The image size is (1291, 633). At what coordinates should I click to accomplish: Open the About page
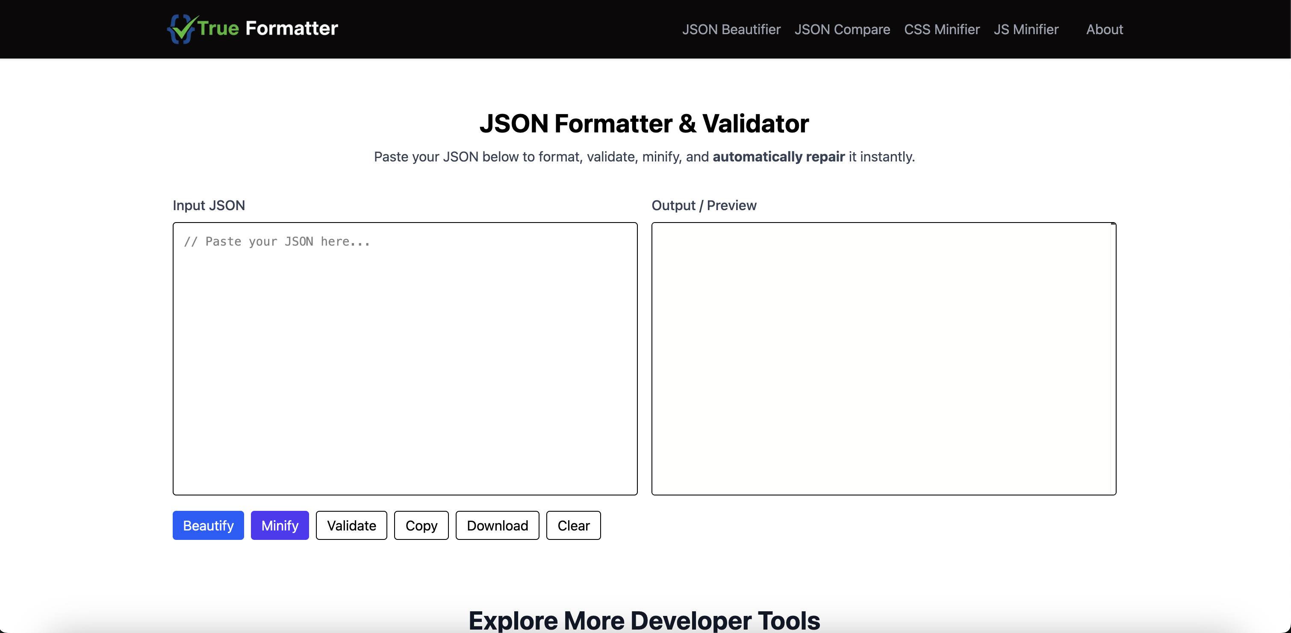[1104, 29]
